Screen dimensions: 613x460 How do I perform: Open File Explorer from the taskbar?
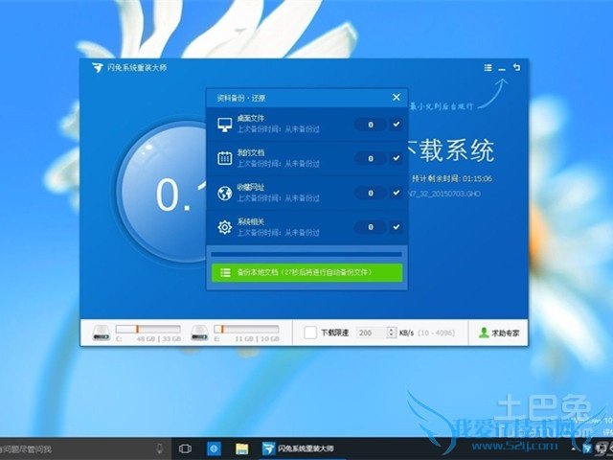(x=242, y=448)
